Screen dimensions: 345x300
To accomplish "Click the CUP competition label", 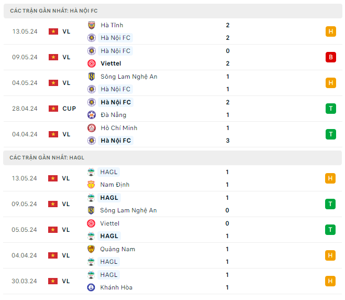I will coord(69,109).
